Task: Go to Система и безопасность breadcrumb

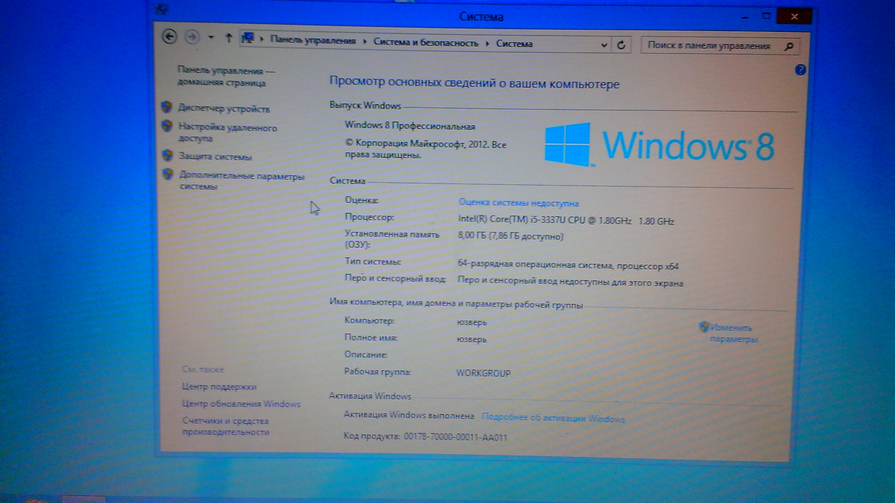Action: (426, 43)
